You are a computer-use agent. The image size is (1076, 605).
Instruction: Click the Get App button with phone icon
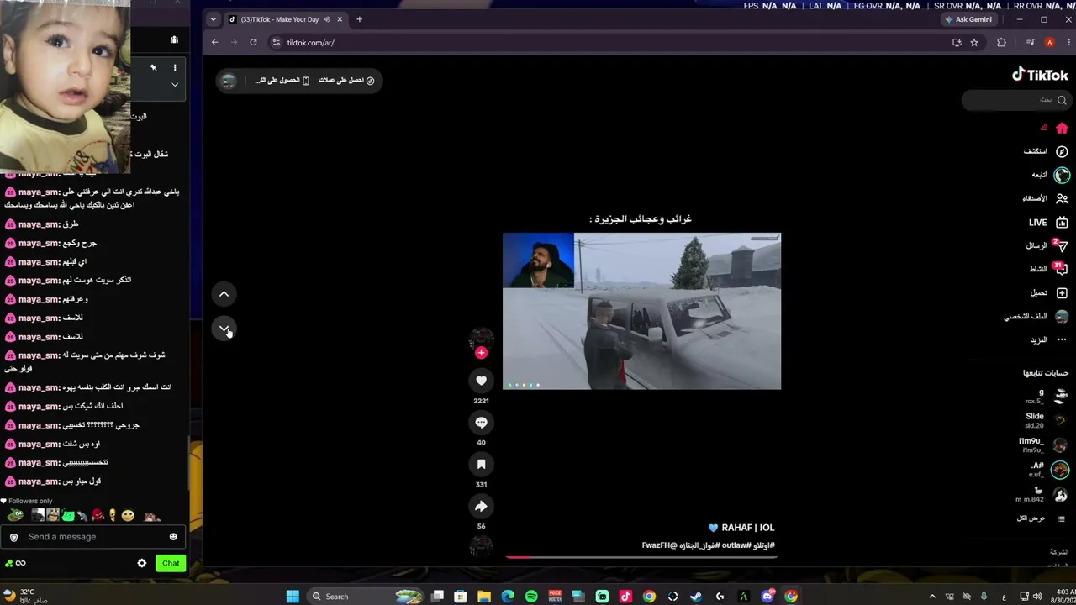282,81
